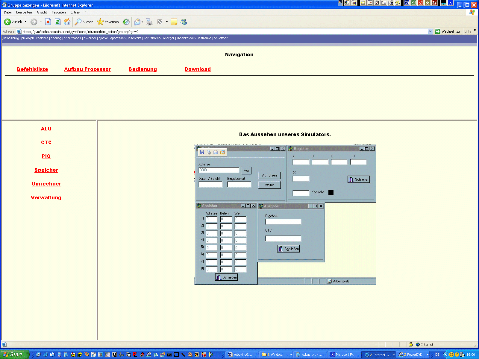Image resolution: width=479 pixels, height=359 pixels.
Task: Open command prompt icon in quick launch
Action: [169, 355]
